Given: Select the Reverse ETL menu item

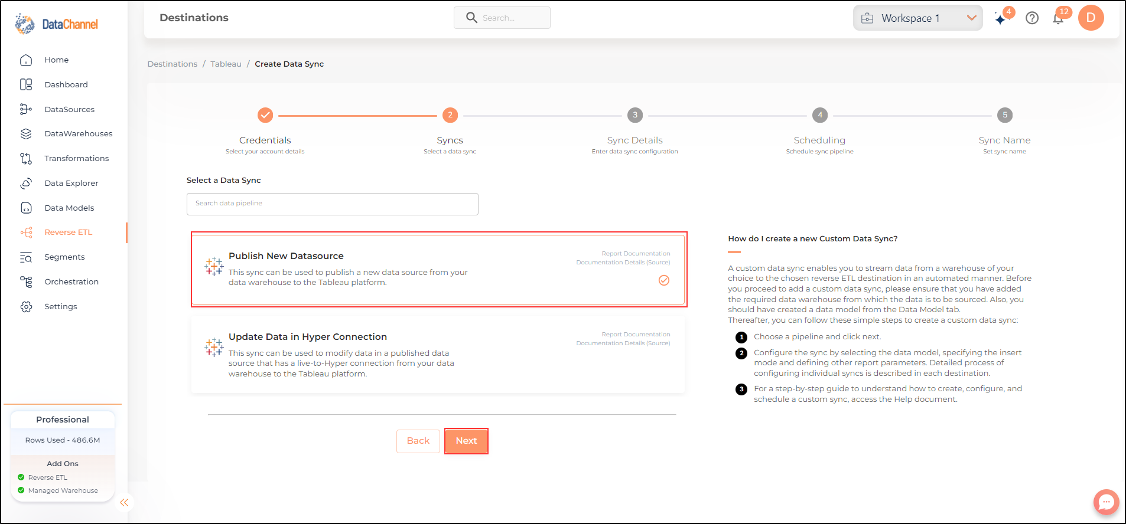Looking at the screenshot, I should coord(69,232).
